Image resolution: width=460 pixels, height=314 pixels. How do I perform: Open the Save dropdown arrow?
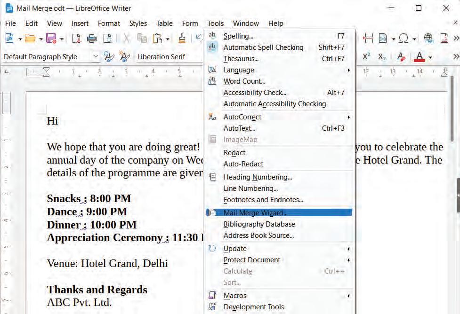pos(62,39)
